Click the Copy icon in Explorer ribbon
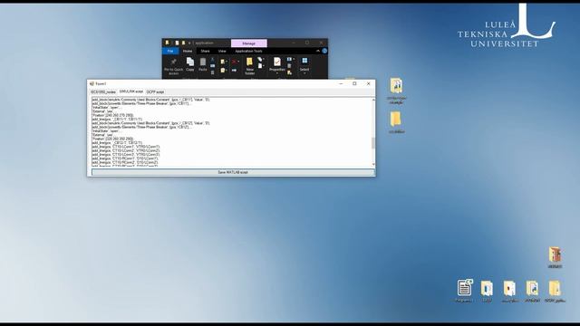Image resolution: width=580 pixels, height=326 pixels. click(x=190, y=62)
